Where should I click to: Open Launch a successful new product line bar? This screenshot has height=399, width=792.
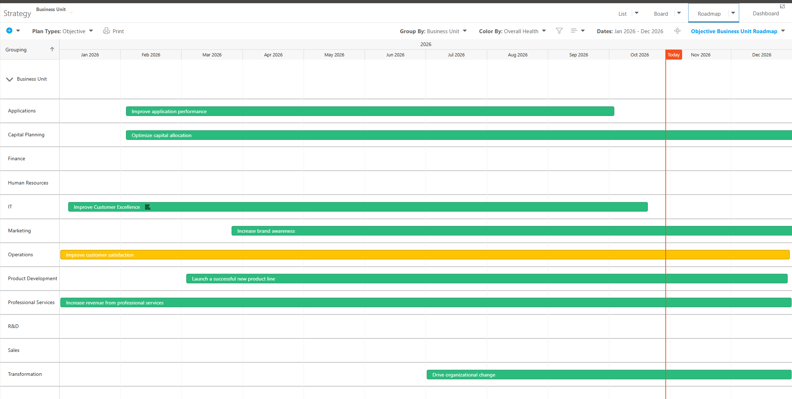click(487, 279)
